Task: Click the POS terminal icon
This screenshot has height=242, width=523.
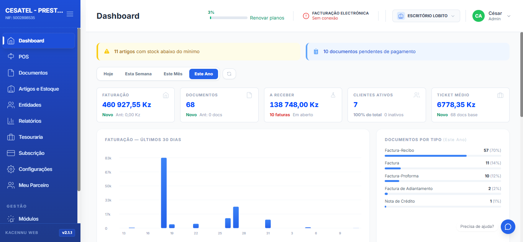Action: click(11, 57)
